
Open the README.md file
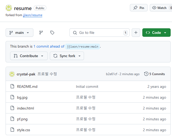pos(27,86)
